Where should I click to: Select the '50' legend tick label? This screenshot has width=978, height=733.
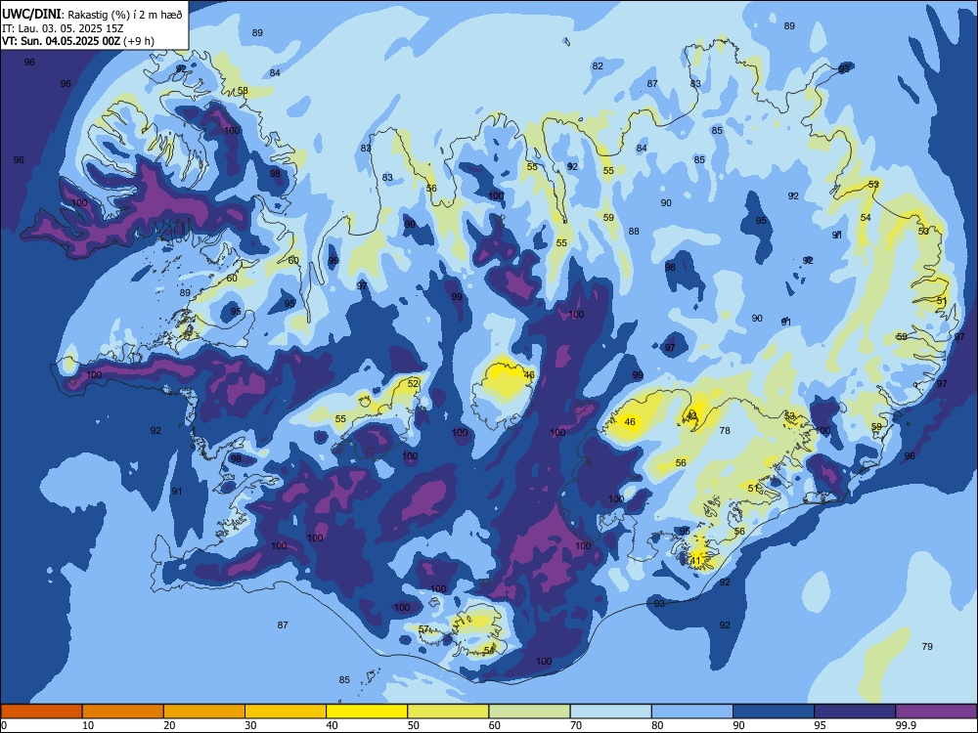point(414,725)
